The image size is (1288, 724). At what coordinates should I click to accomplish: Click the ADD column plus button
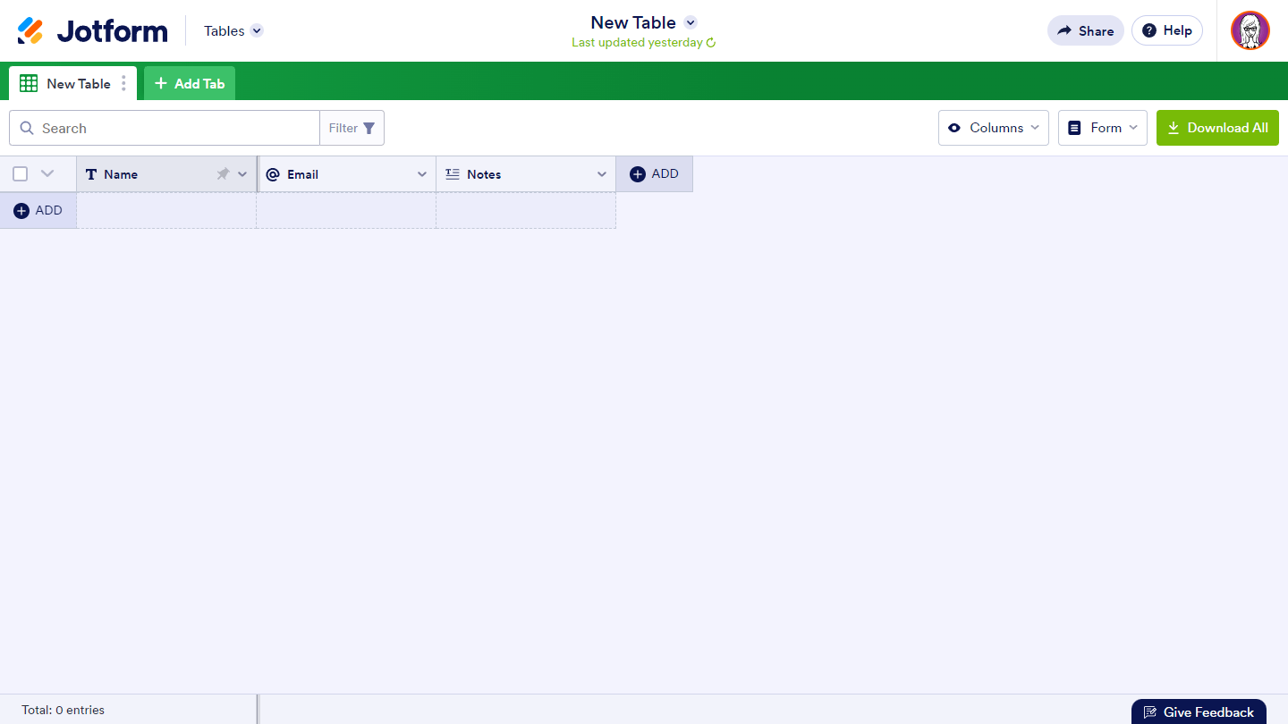tap(655, 174)
